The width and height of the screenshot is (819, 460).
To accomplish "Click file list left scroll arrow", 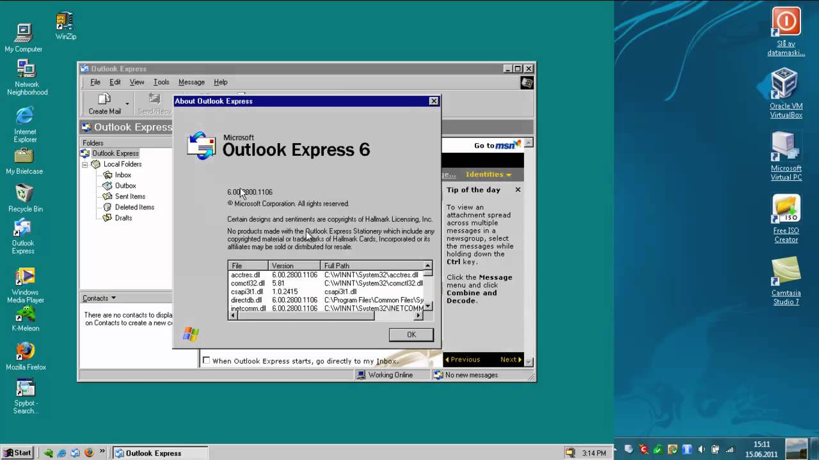I will point(233,316).
